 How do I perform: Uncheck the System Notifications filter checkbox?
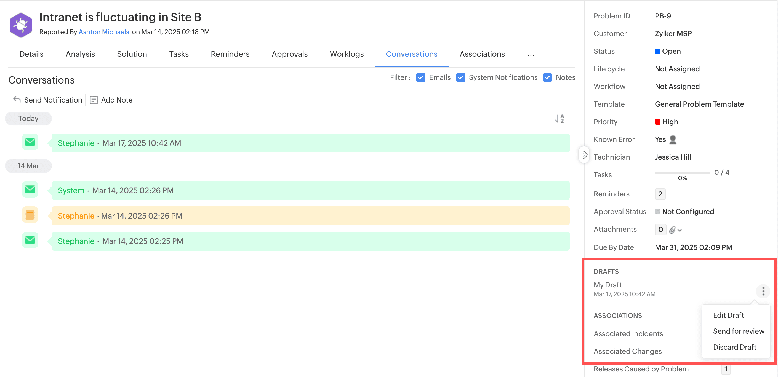[460, 77]
